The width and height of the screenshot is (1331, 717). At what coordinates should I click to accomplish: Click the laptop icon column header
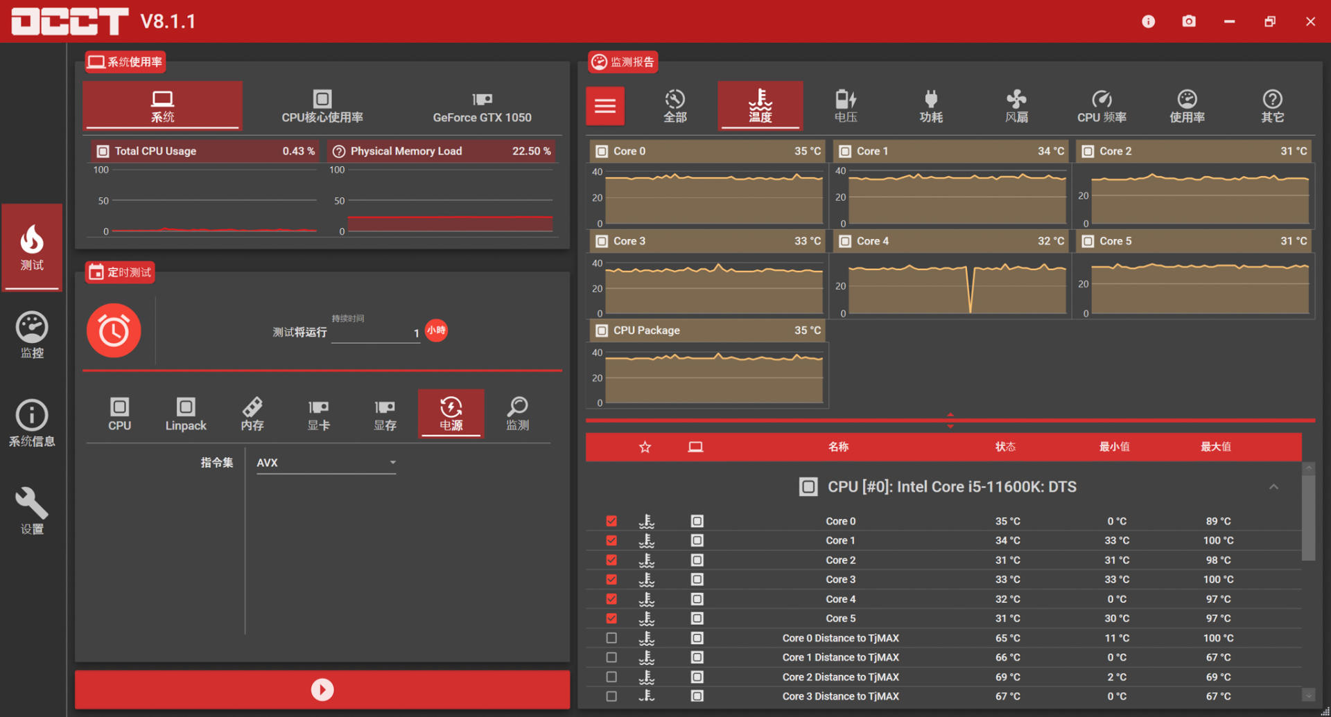click(695, 447)
